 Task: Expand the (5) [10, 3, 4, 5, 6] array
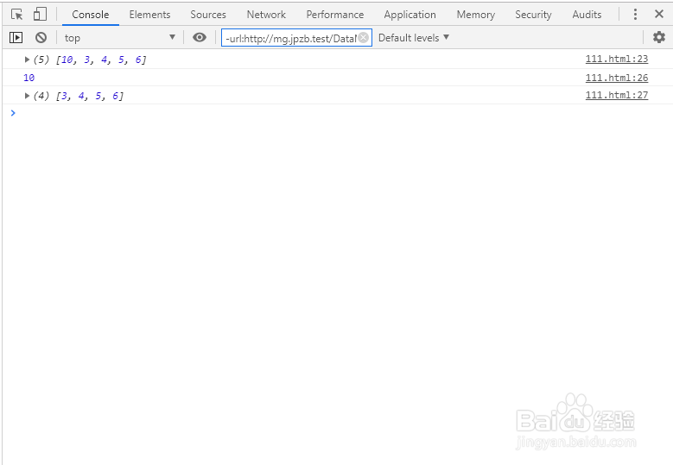[x=27, y=60]
